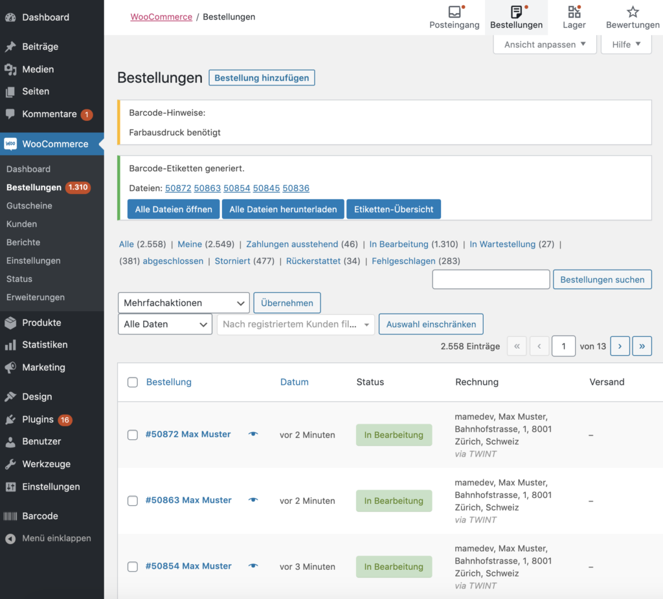This screenshot has height=599, width=663.
Task: Click the Einstellungen sliders icon in main menu
Action: [x=10, y=486]
